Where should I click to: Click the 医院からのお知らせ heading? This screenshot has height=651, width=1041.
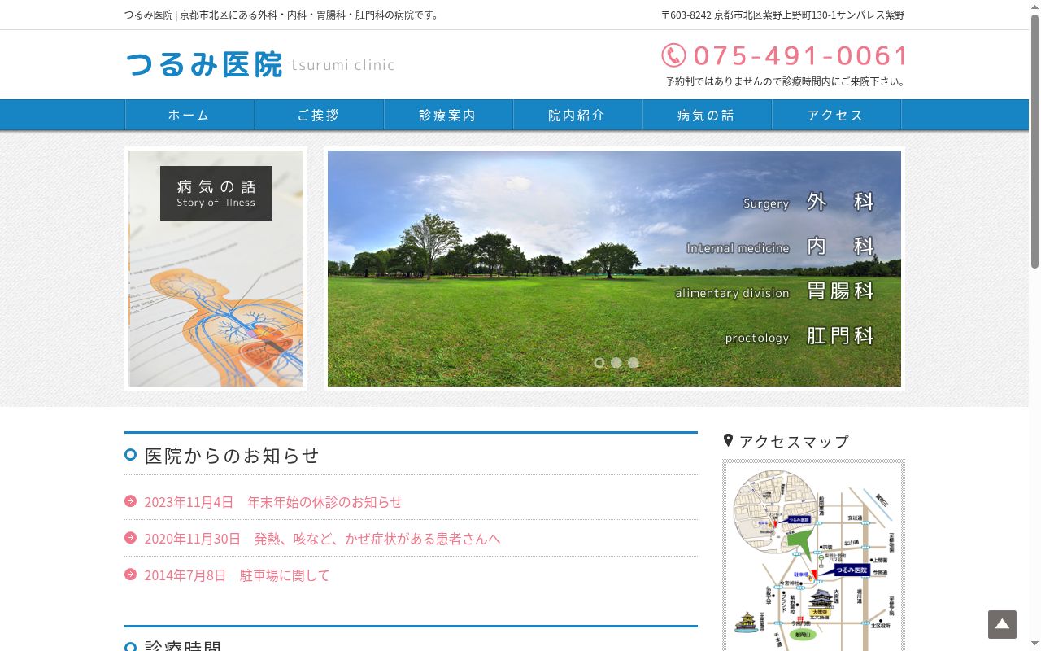(x=232, y=455)
